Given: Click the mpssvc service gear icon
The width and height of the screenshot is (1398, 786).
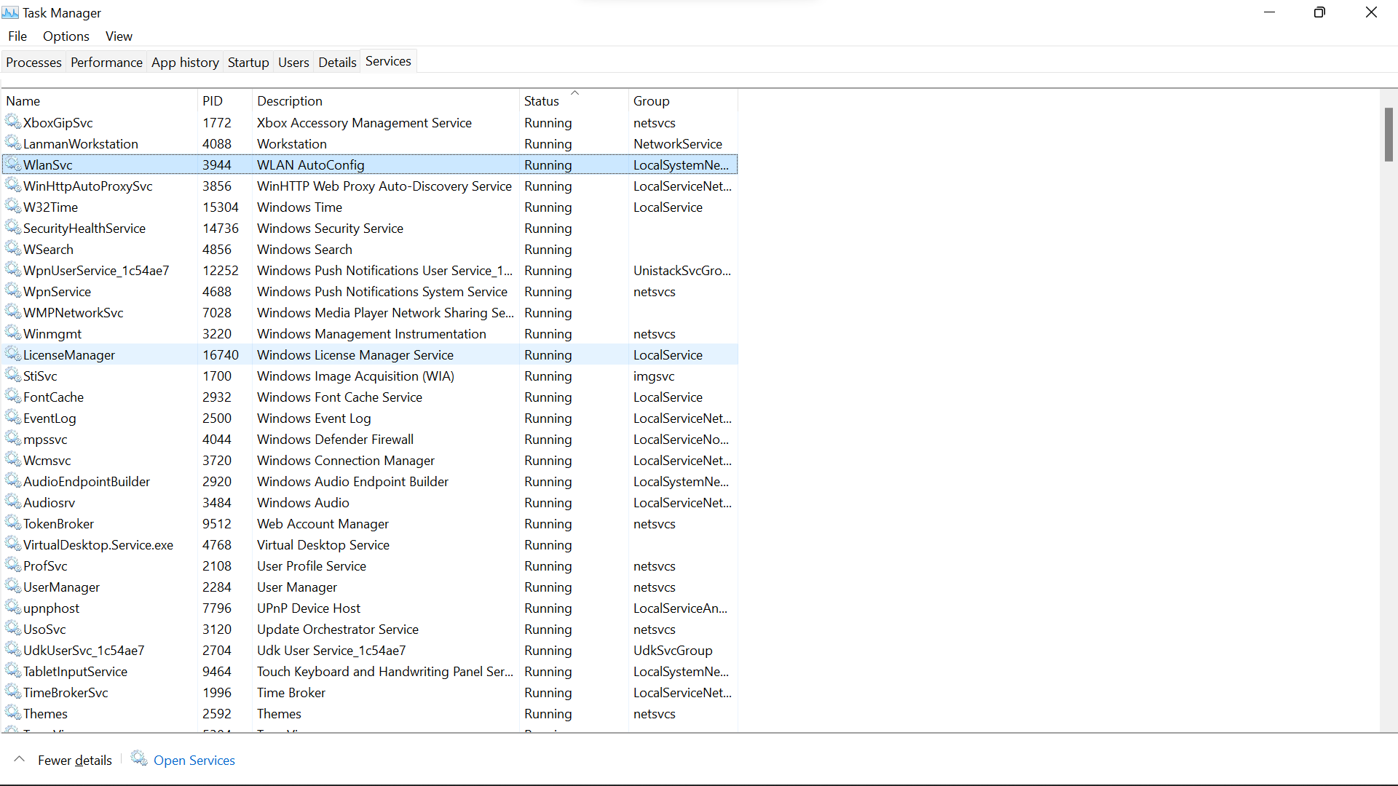Looking at the screenshot, I should (x=13, y=439).
